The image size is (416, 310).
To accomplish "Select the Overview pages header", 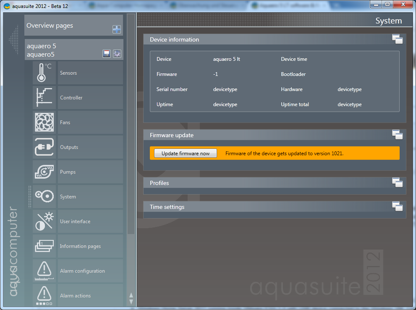I will pos(74,25).
